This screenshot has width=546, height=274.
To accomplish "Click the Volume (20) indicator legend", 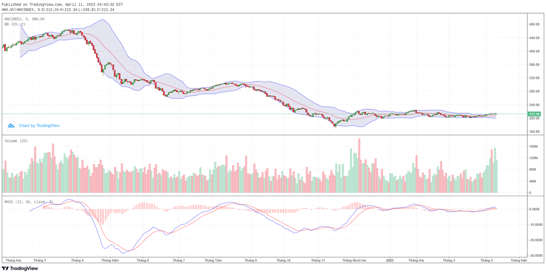I will (16, 141).
